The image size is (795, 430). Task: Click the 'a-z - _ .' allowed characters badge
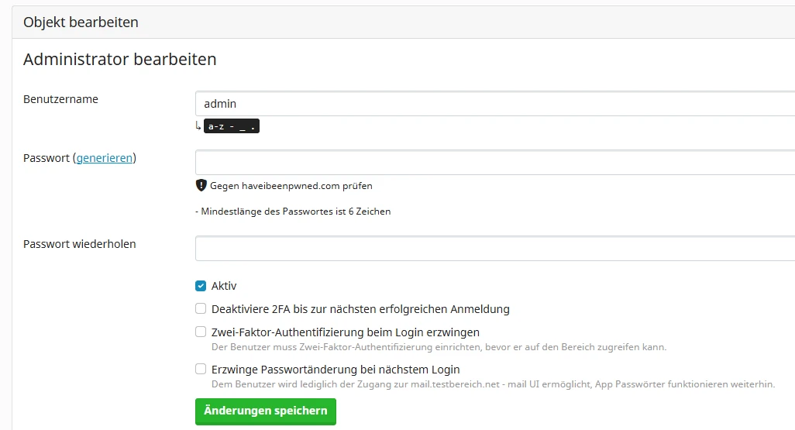(232, 126)
